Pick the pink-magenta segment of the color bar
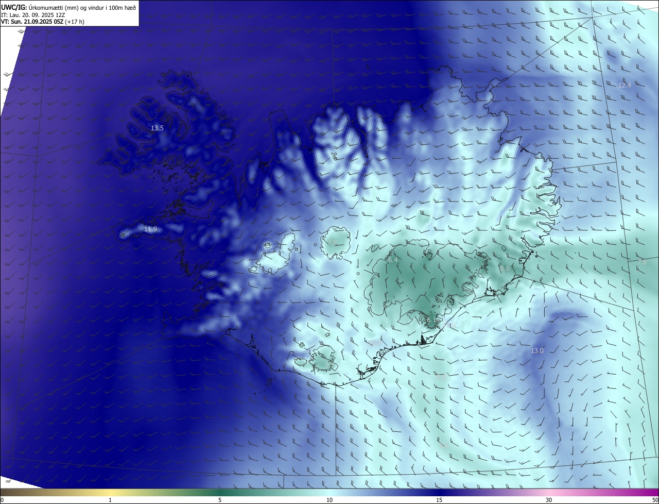The width and height of the screenshot is (659, 504). click(x=602, y=492)
